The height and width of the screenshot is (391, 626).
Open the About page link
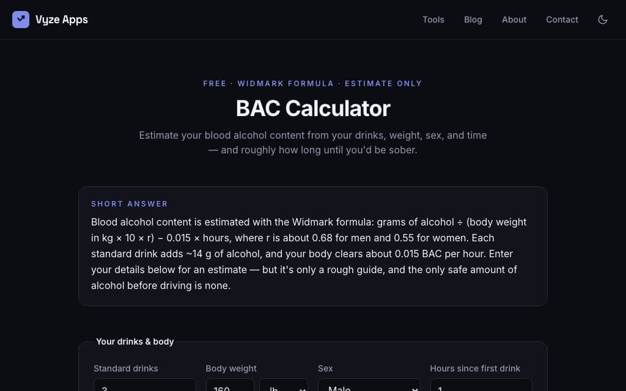pos(514,20)
